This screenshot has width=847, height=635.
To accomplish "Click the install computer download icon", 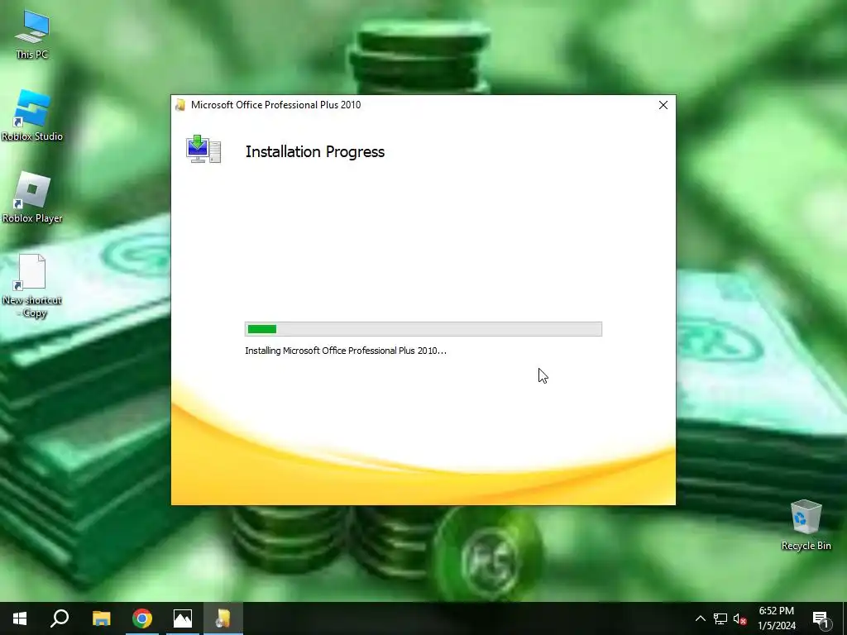I will point(203,150).
